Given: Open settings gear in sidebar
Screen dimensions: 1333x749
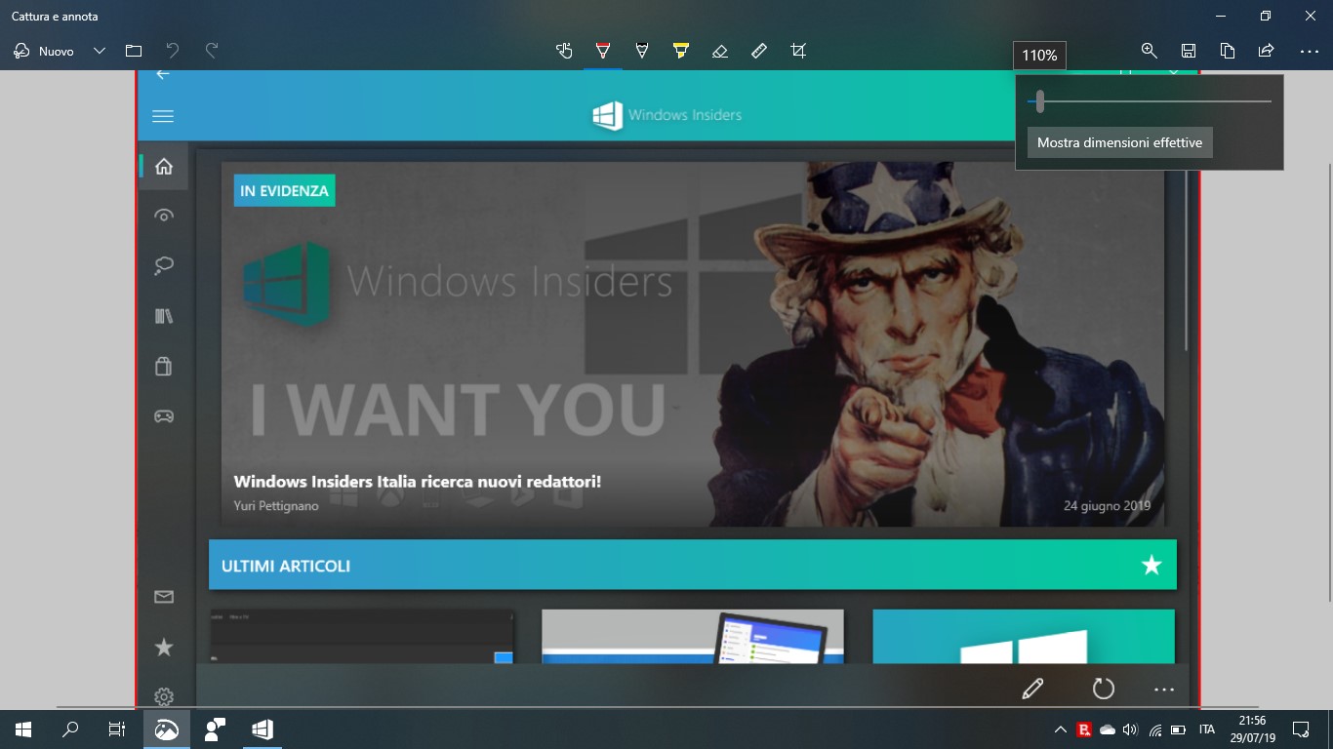Looking at the screenshot, I should click(x=164, y=696).
